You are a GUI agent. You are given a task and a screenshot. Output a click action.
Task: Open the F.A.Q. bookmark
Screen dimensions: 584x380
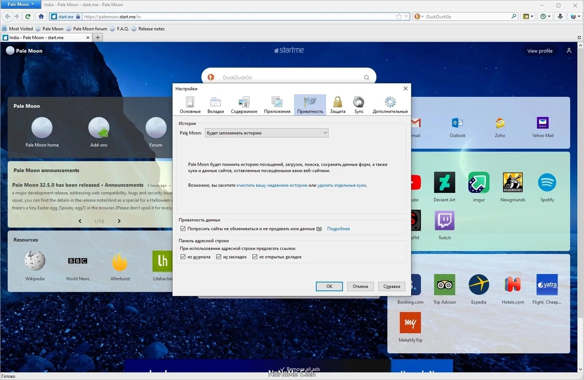tap(119, 29)
